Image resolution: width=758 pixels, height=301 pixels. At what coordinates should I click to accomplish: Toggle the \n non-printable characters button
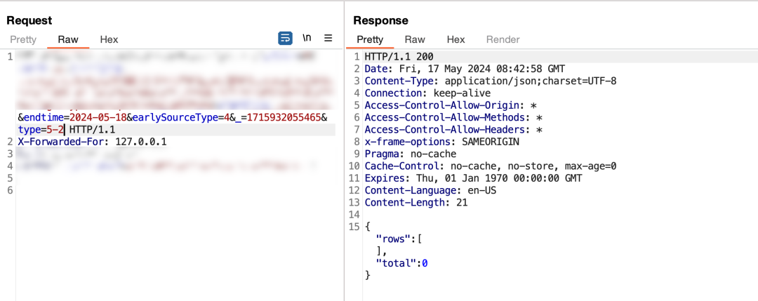pyautogui.click(x=307, y=39)
